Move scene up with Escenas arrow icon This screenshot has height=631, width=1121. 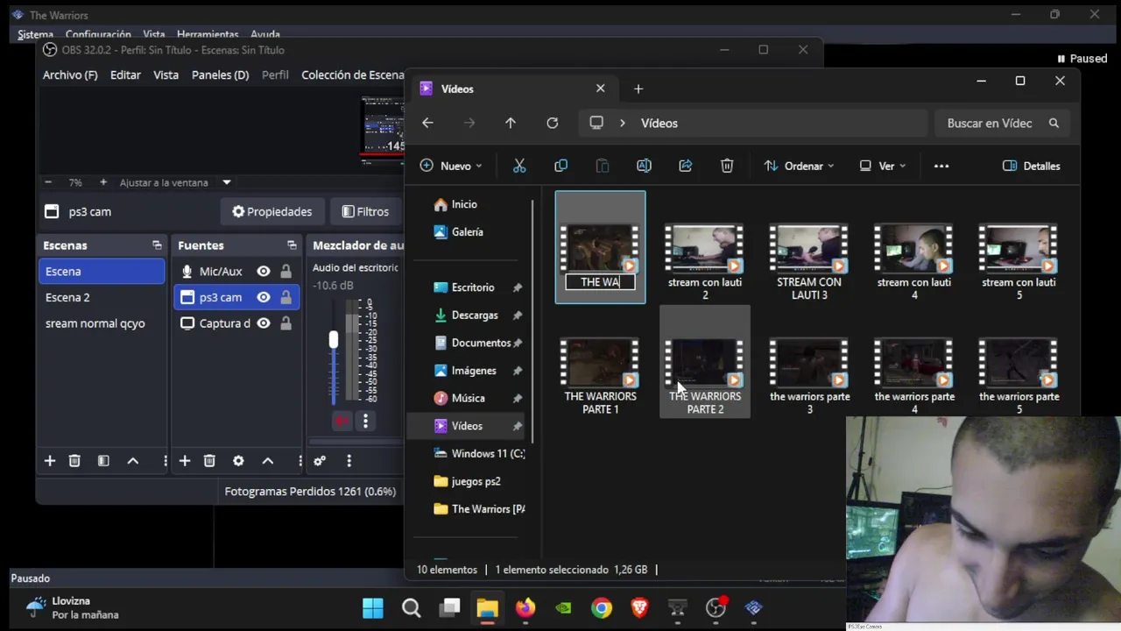tap(133, 461)
